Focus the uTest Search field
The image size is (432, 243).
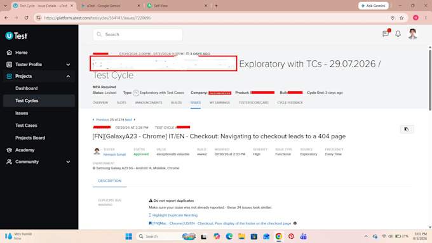pos(138,35)
